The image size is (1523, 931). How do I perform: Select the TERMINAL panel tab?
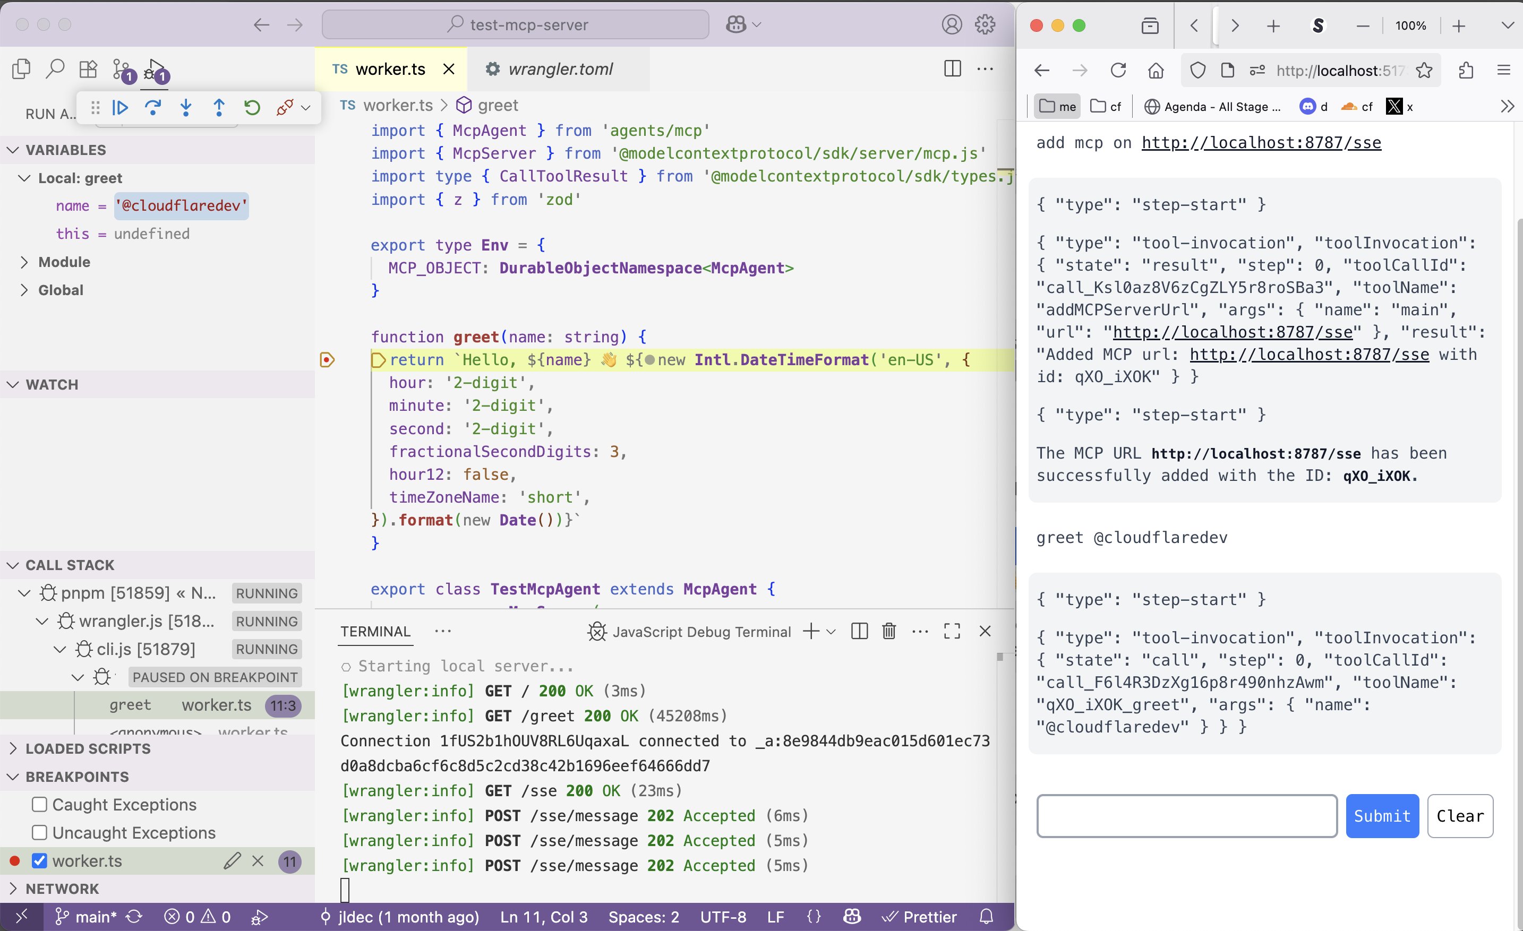coord(375,632)
